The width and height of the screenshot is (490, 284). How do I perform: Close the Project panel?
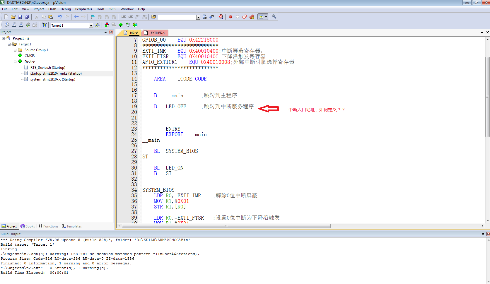(x=111, y=32)
